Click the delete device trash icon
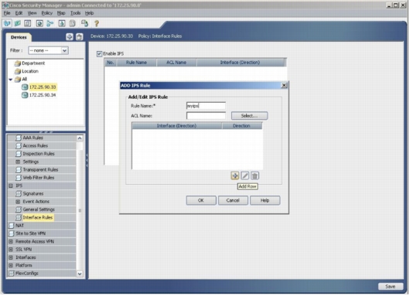 click(79, 37)
